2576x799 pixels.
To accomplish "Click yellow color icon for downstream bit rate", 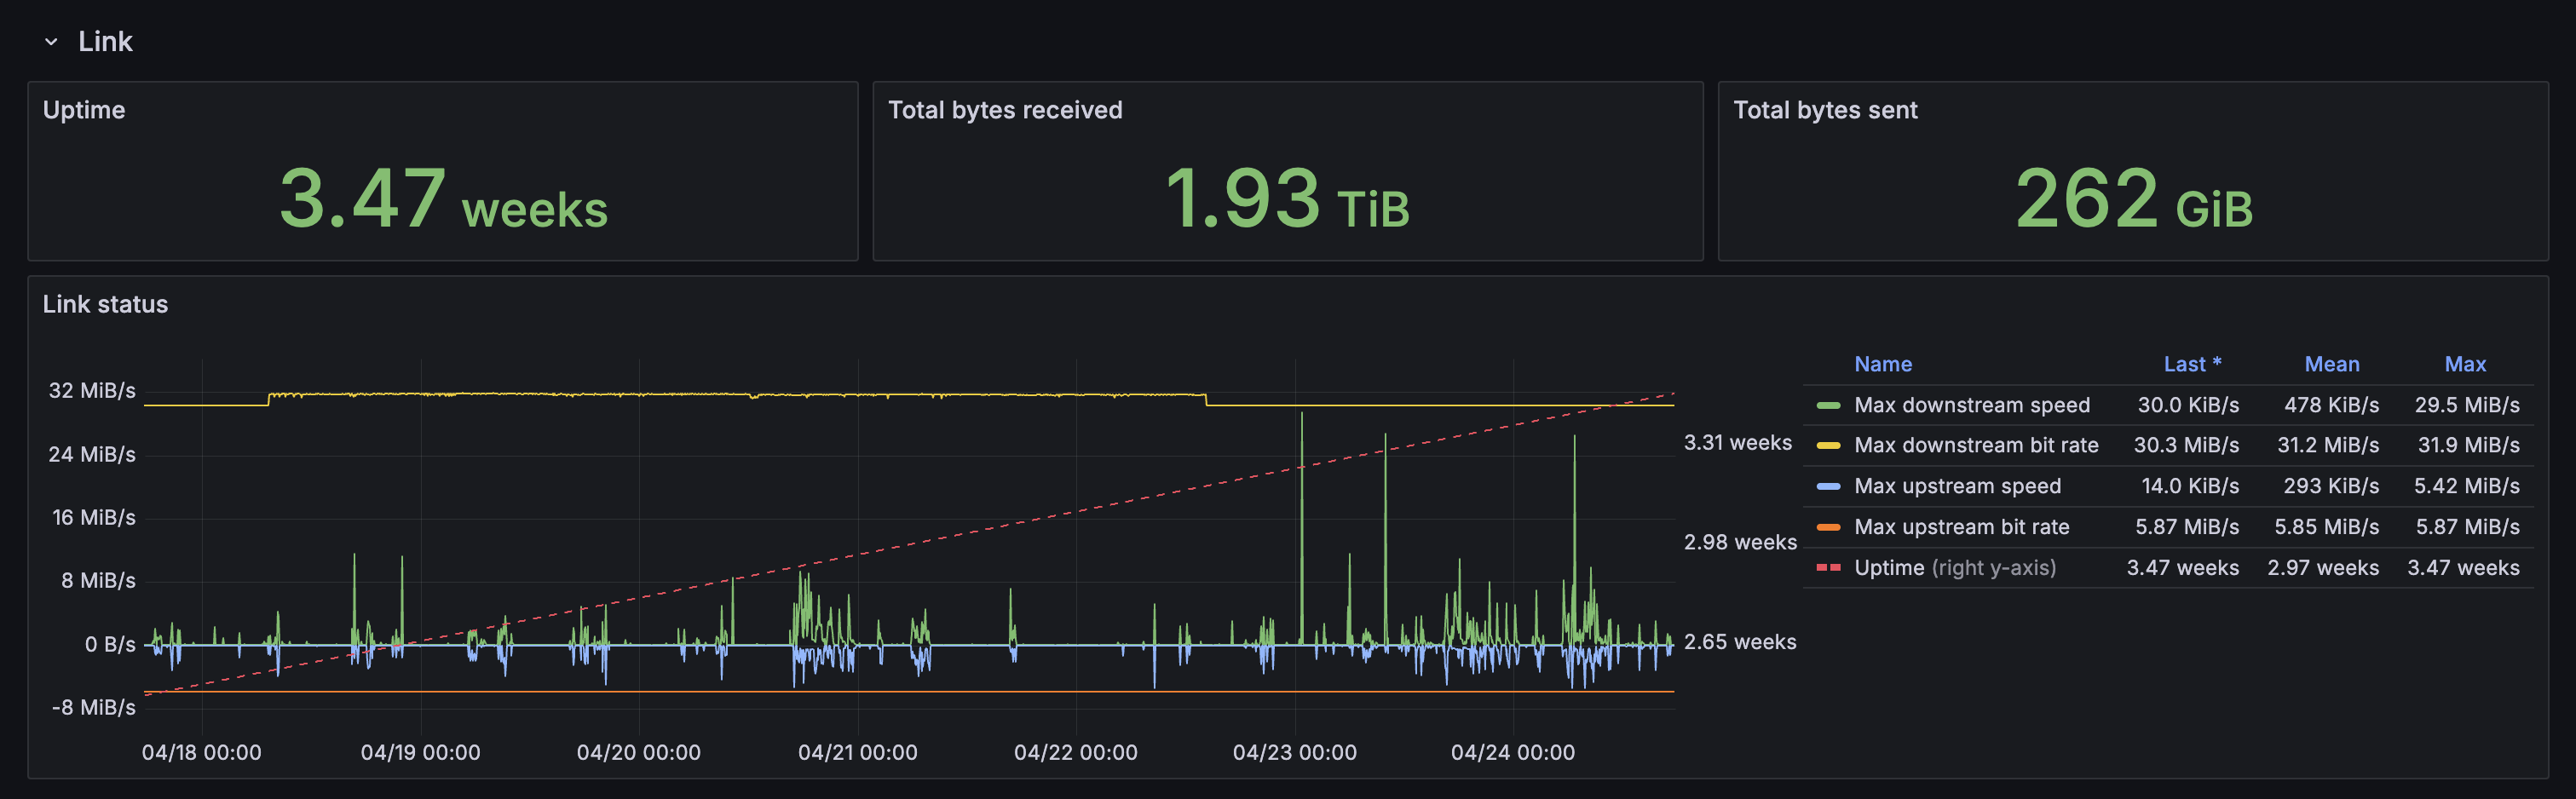I will click(x=1827, y=445).
